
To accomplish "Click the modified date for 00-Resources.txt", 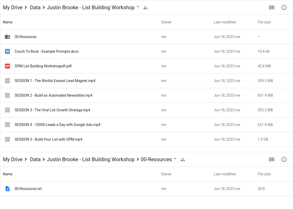I will 227,189.
